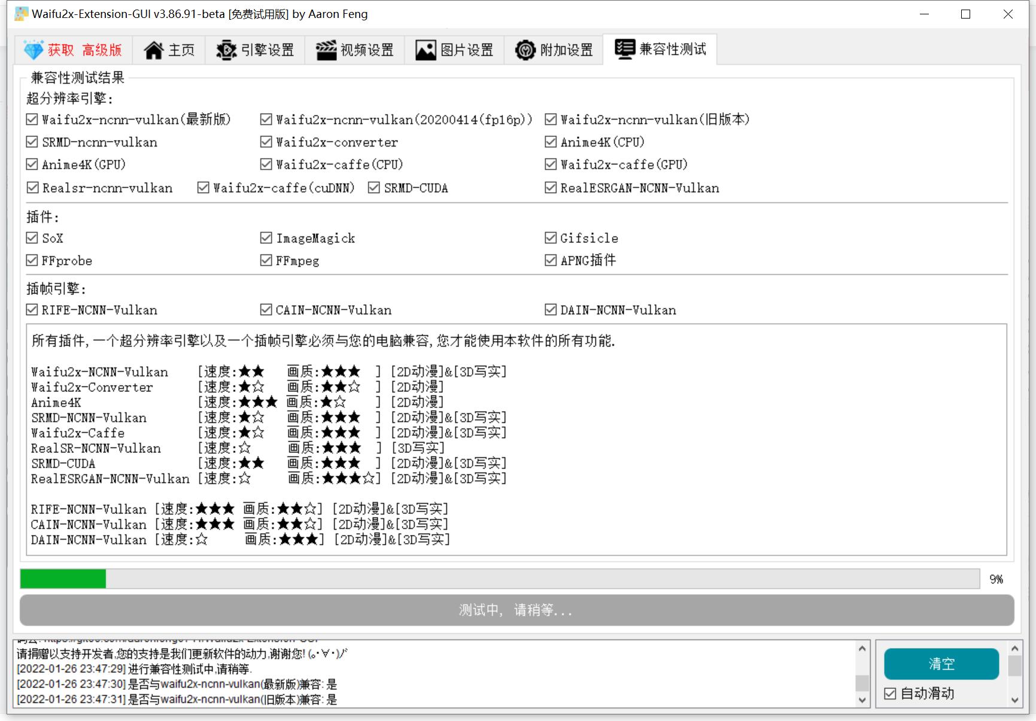Disable the DAIN-NCNN-Vulkan engine checkbox
The height and width of the screenshot is (721, 1036).
549,309
